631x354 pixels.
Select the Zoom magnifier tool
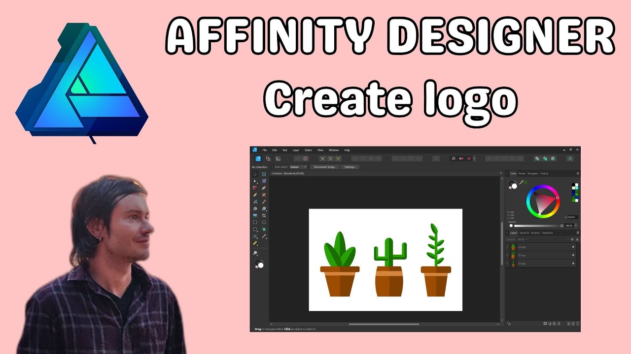pos(255,253)
